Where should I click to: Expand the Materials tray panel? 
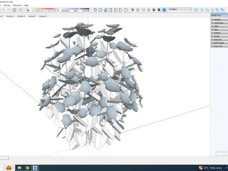coord(219,19)
